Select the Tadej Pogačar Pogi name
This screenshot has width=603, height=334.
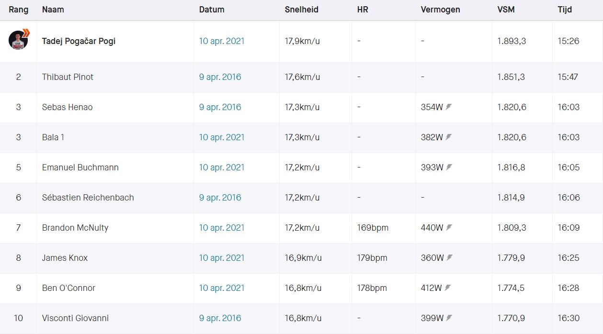click(x=79, y=41)
